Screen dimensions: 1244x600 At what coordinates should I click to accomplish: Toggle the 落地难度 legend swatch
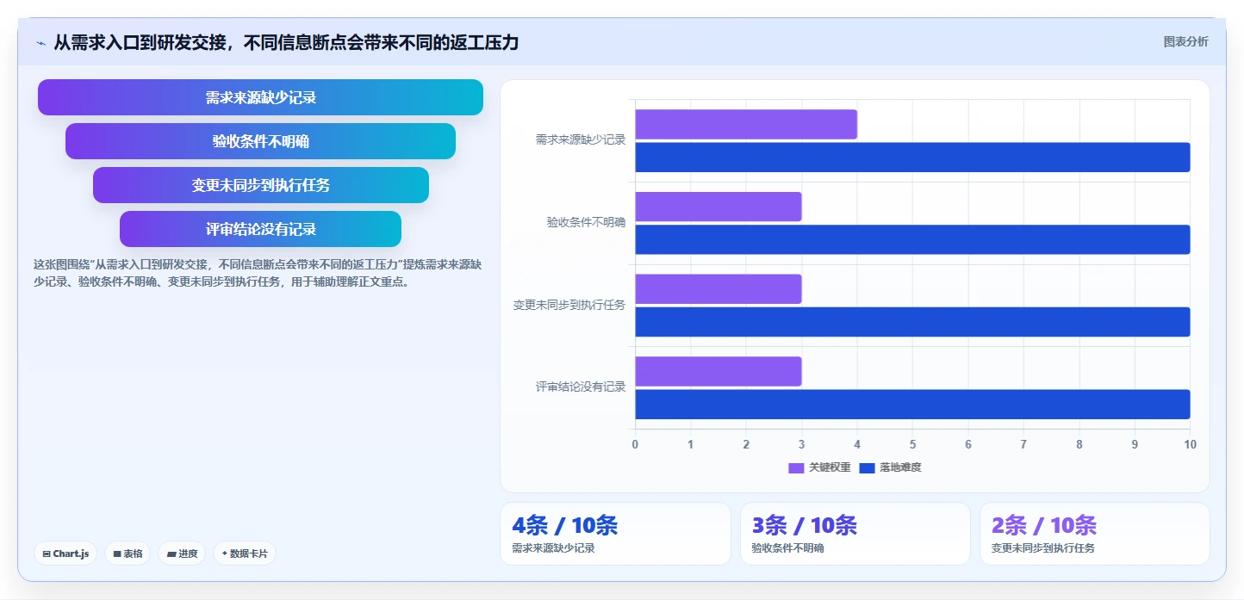[867, 468]
